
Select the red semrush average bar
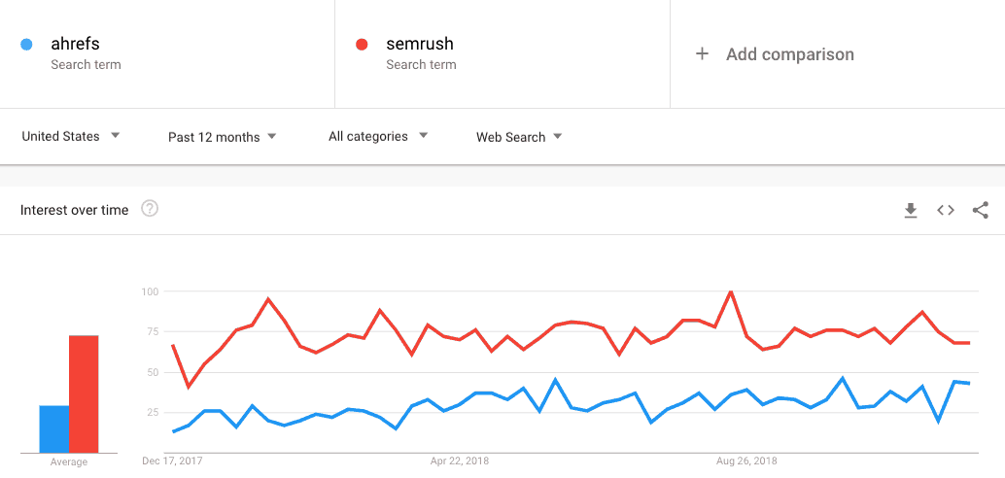(x=84, y=394)
